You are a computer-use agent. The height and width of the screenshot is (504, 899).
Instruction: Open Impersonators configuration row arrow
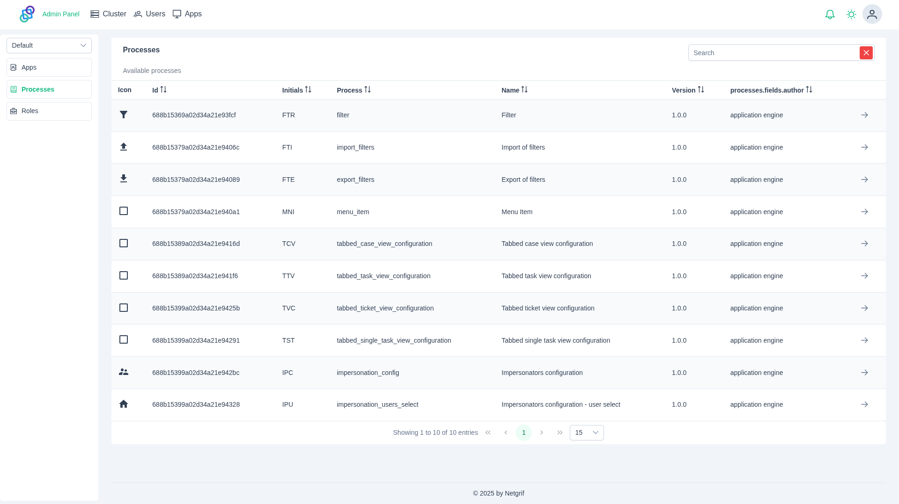(864, 373)
